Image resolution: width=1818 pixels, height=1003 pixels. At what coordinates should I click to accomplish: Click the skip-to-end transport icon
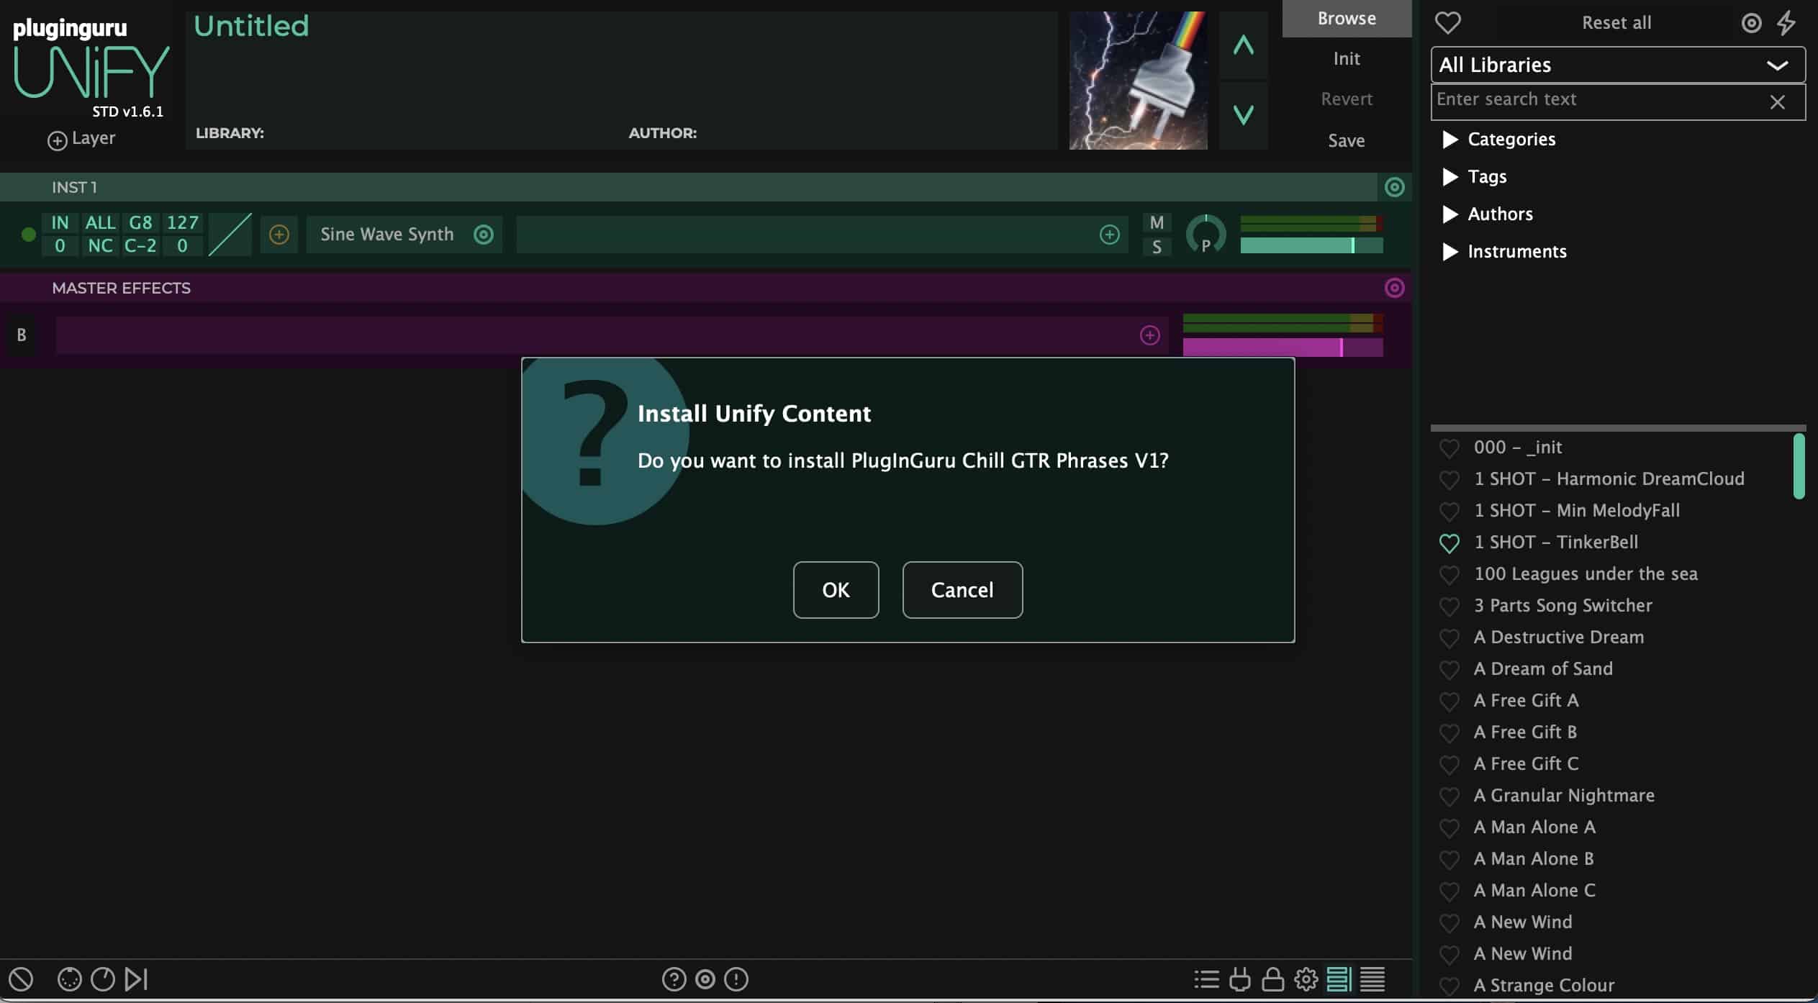136,979
